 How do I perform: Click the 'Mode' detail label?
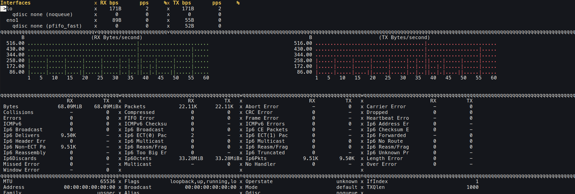[252, 187]
